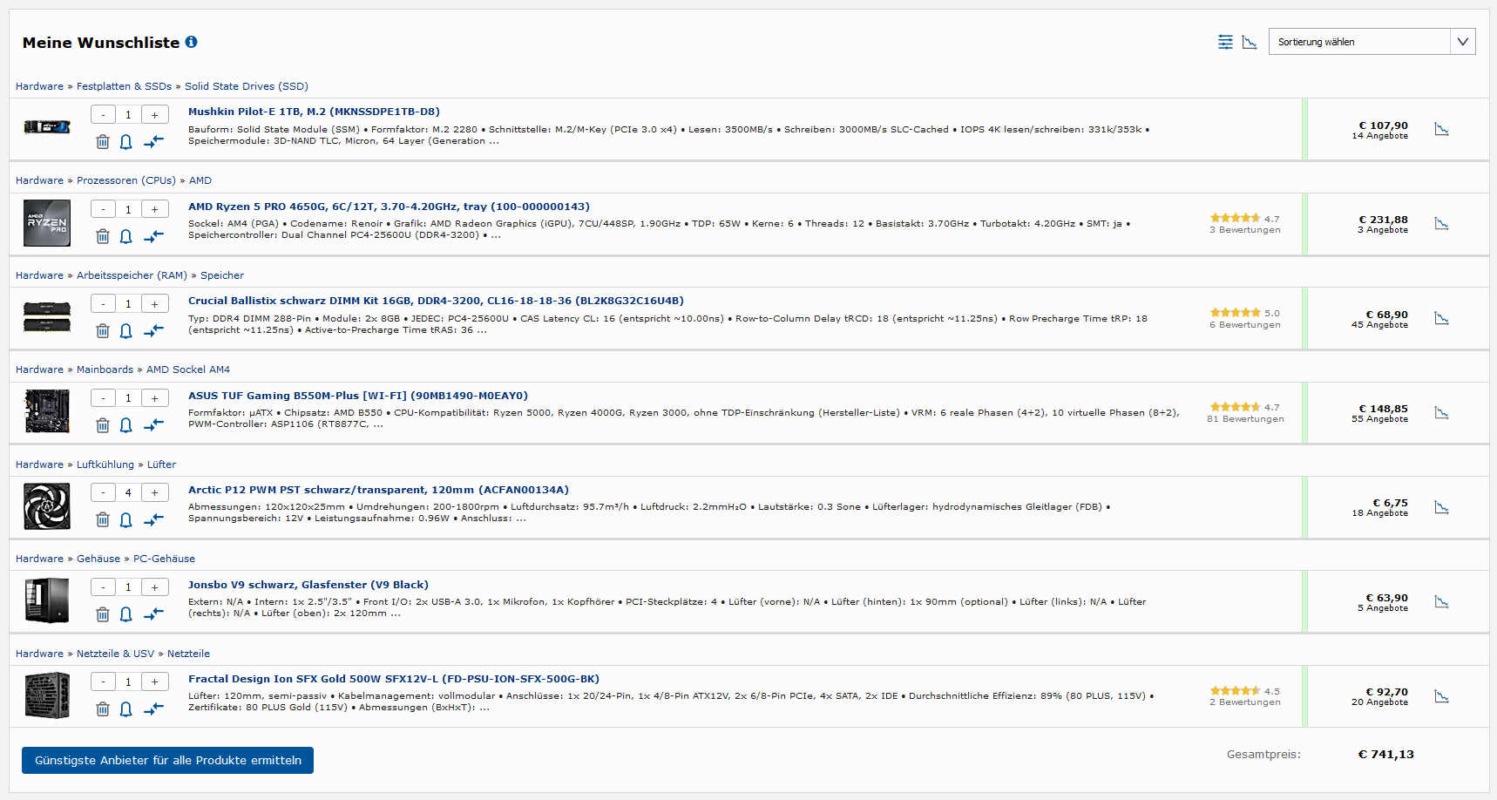
Task: Open PC-Gehäuse breadcrumb link
Action: 164,559
